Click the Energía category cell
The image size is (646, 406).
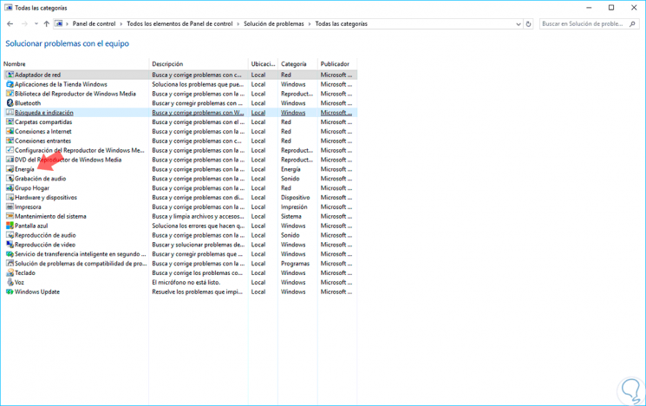pos(290,169)
